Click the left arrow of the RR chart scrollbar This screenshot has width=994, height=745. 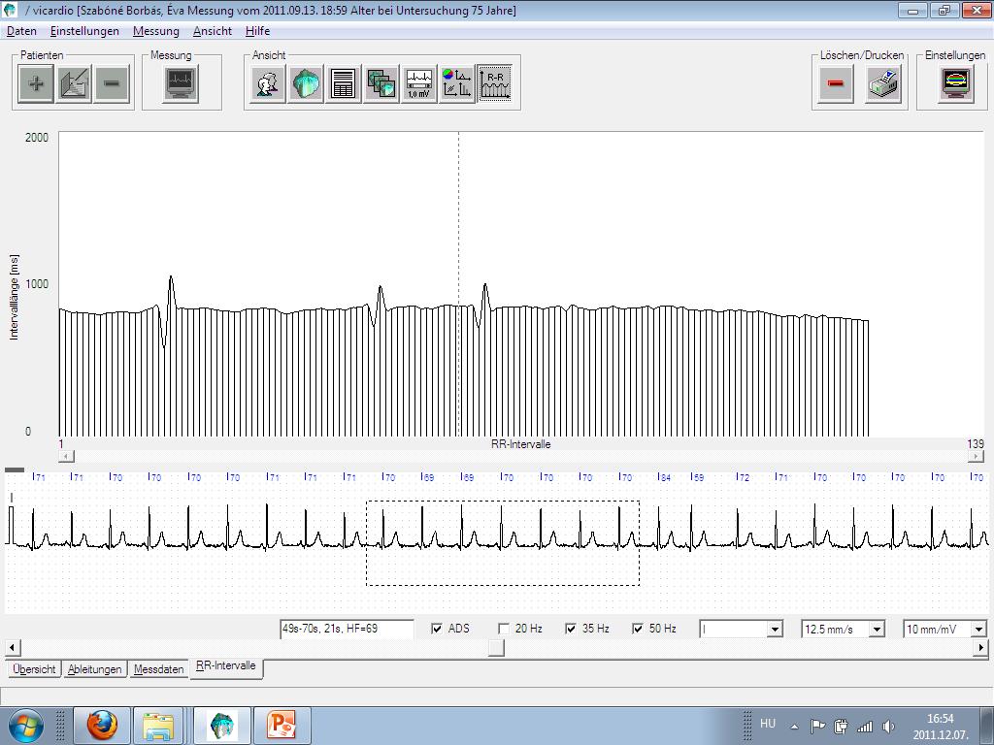coord(67,456)
